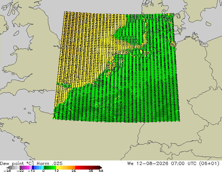Click the '26' legend label
Image resolution: width=222 pixels, height=172 pixels.
[74, 171]
